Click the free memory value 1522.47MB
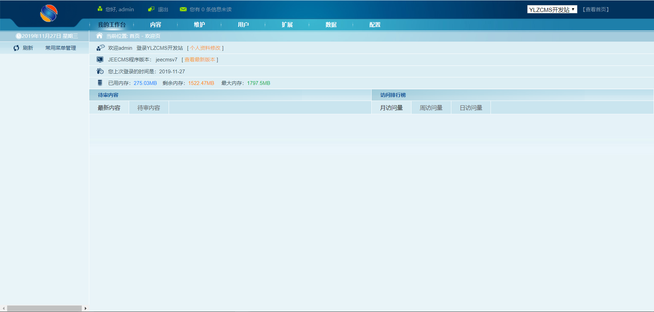Image resolution: width=654 pixels, height=312 pixels. tap(201, 83)
